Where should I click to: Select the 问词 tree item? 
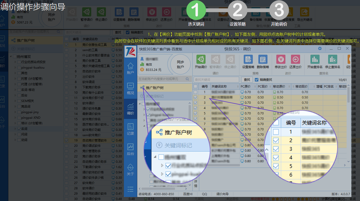coord(24,134)
